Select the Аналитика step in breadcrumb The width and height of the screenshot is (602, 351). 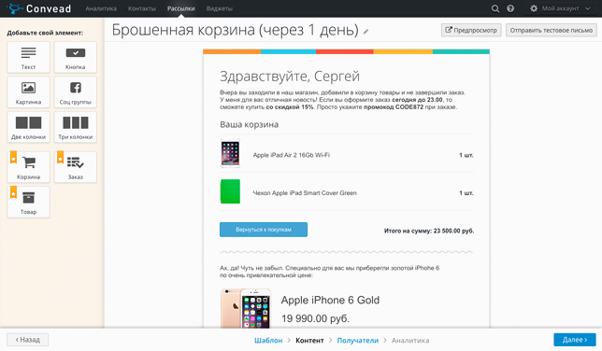pos(410,340)
